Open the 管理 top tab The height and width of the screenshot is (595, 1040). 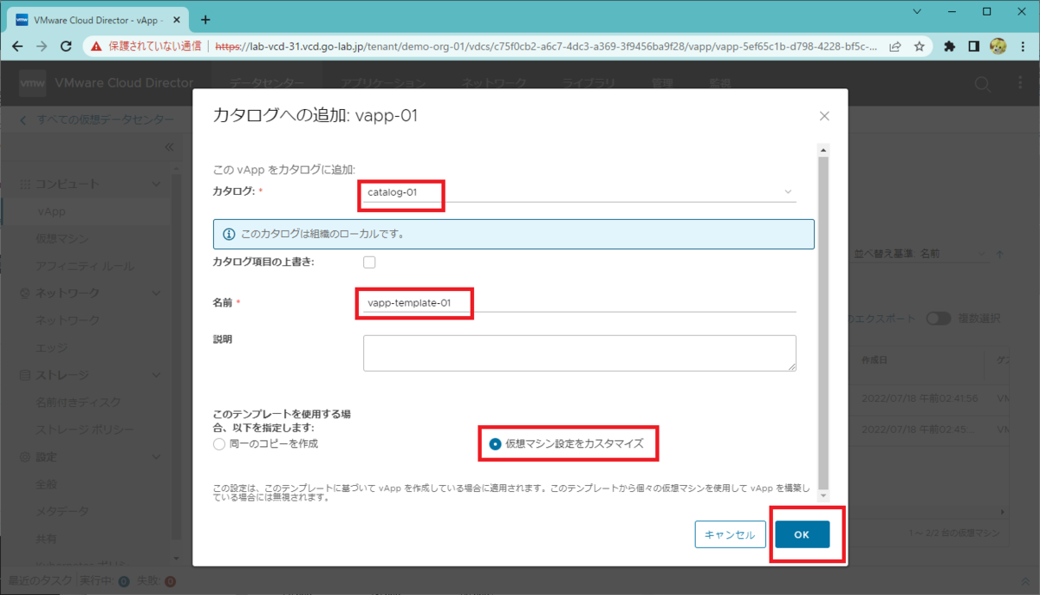(x=662, y=83)
